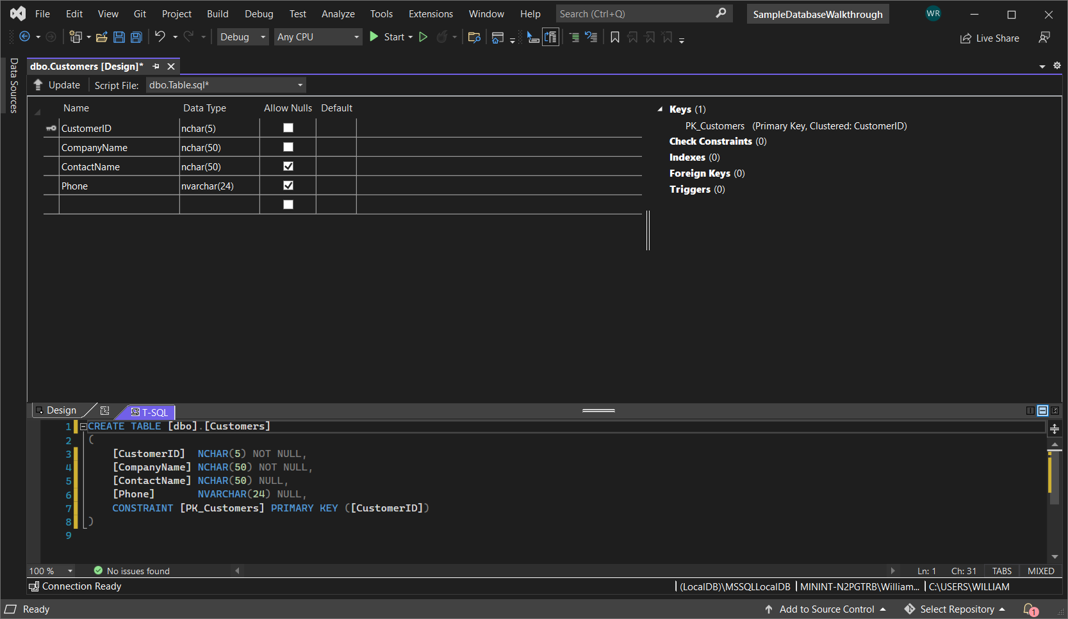The height and width of the screenshot is (619, 1068).
Task: Uncheck Allow Nulls for Phone column
Action: (288, 186)
